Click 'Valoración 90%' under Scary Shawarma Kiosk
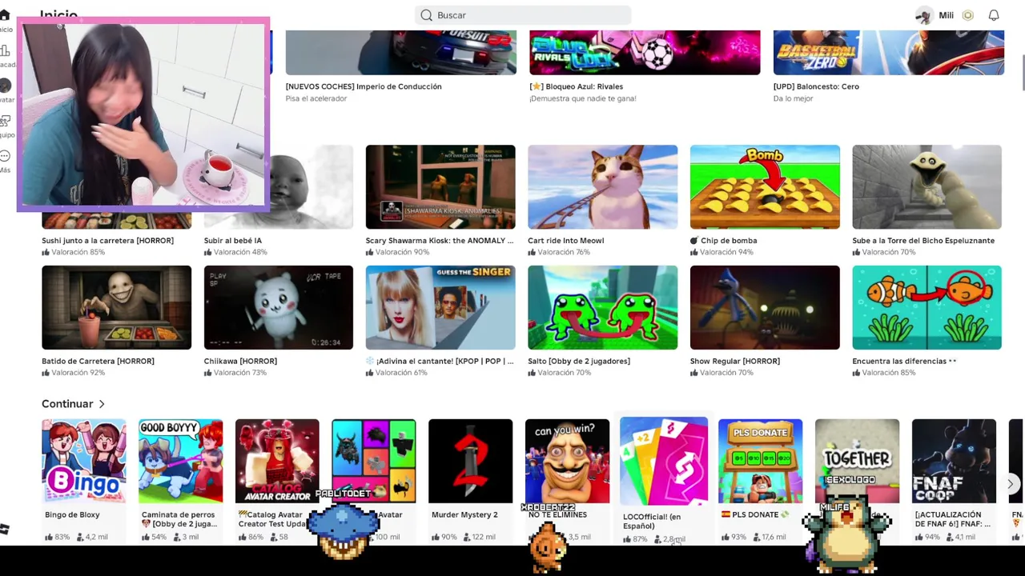Screen dimensions: 1025x576 tap(397, 253)
